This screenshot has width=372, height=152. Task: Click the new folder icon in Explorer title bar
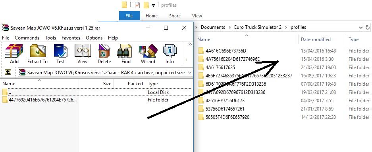pos(146,5)
